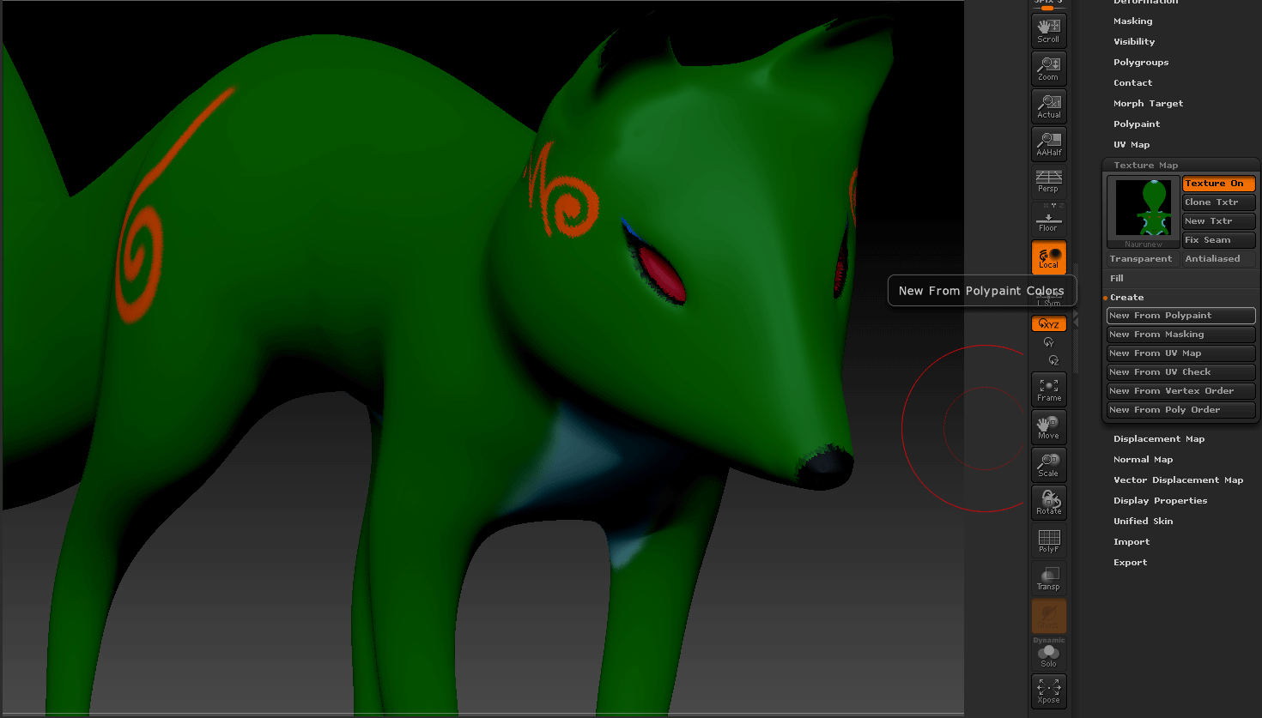Open the UV Map section
This screenshot has height=718, width=1262.
pyautogui.click(x=1132, y=144)
